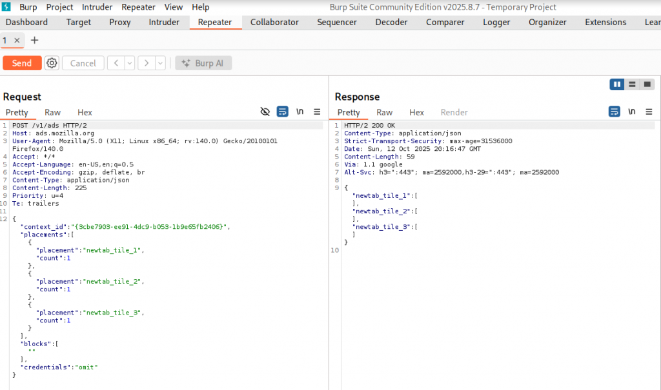Switch to Extensions tab

(x=605, y=23)
